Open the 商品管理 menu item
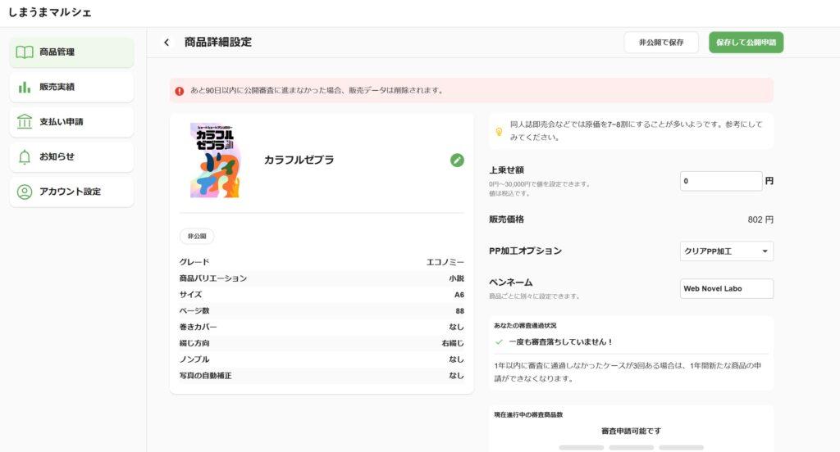 tap(72, 52)
